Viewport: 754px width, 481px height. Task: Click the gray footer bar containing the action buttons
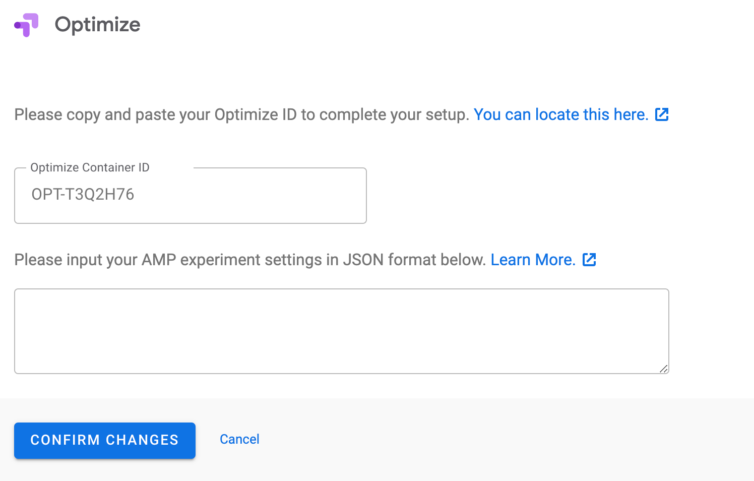tap(454, 440)
